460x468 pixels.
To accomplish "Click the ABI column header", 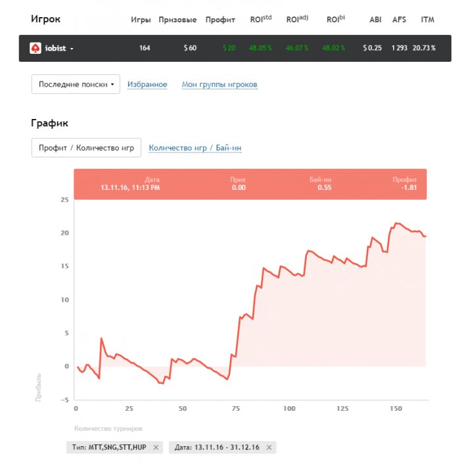I will [375, 20].
